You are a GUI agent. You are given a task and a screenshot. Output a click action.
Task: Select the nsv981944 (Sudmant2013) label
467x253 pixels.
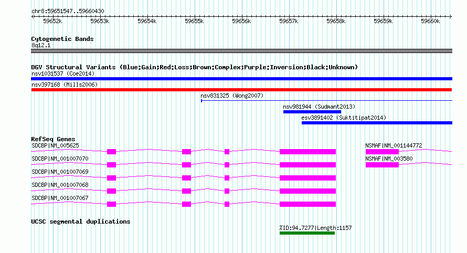(x=319, y=107)
